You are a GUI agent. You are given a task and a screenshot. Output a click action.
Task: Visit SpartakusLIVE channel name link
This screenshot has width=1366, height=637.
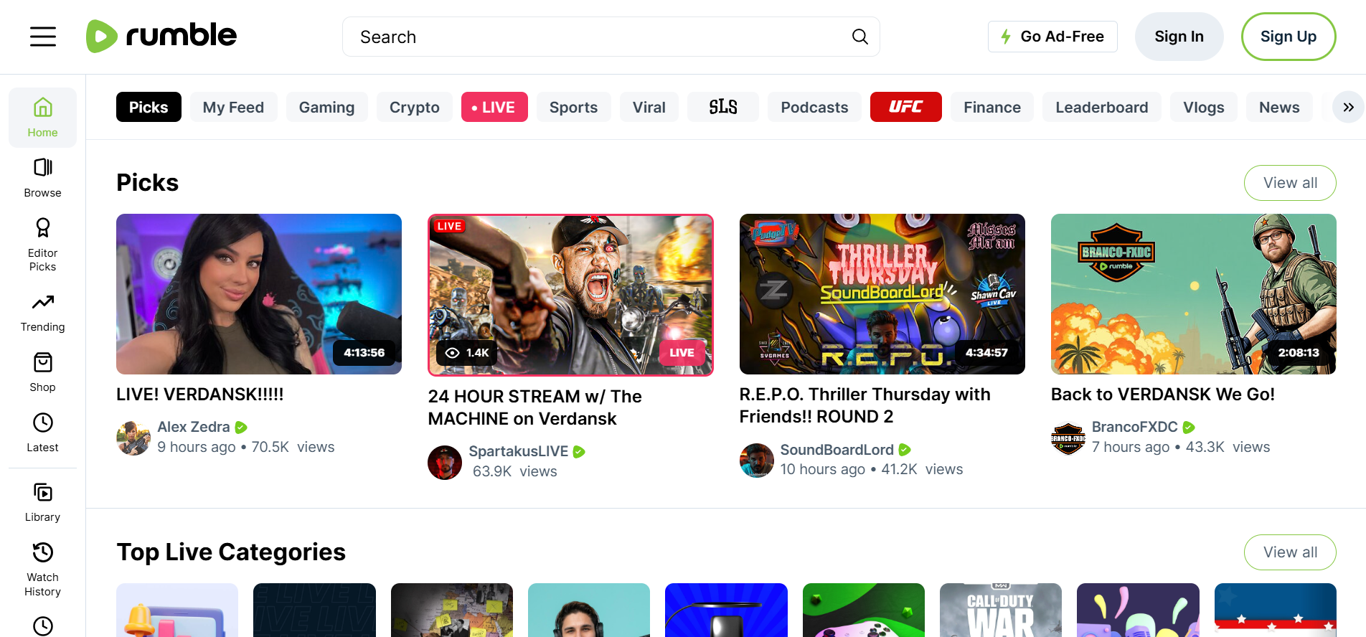click(x=518, y=451)
